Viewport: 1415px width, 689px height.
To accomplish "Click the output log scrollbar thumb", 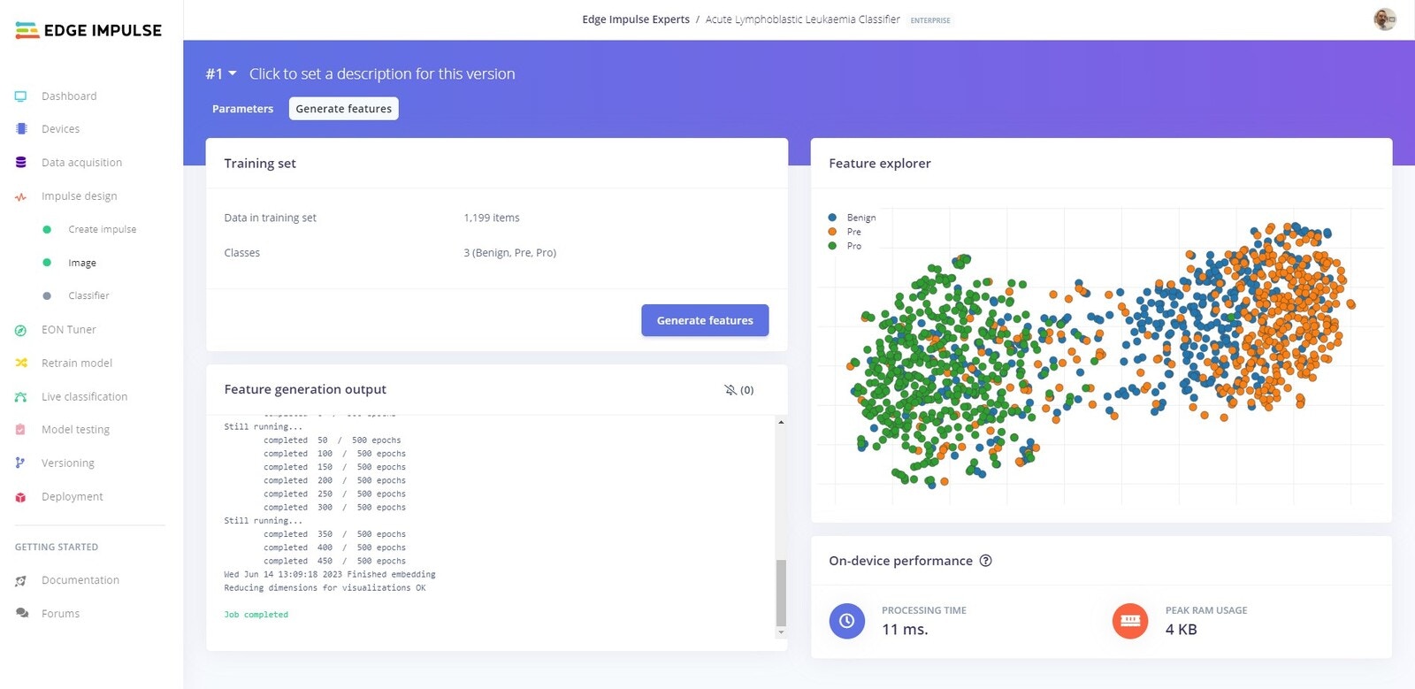I will (780, 593).
